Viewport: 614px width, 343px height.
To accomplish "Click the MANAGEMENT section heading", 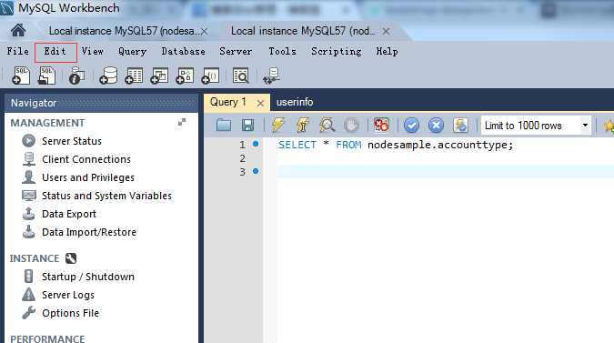I will click(47, 123).
